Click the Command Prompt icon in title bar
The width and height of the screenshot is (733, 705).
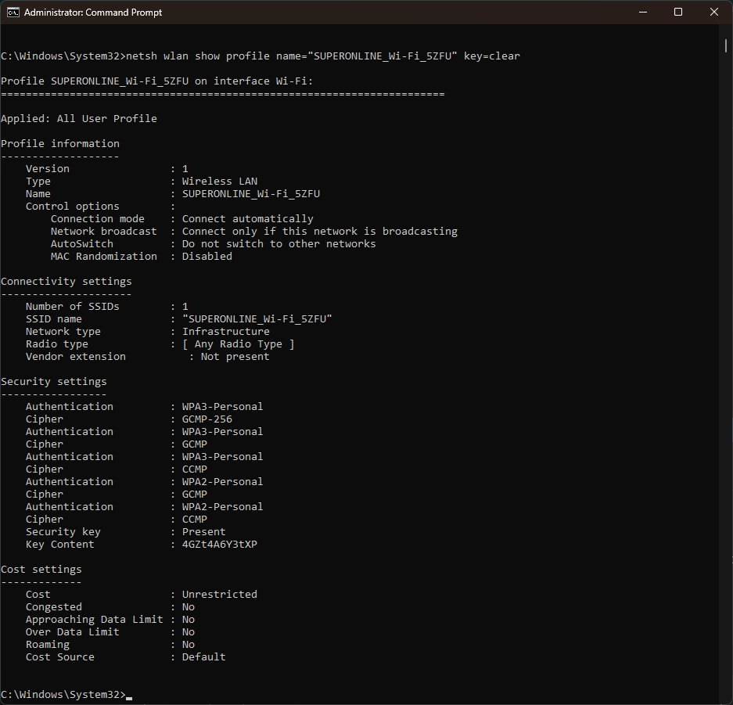pos(13,13)
